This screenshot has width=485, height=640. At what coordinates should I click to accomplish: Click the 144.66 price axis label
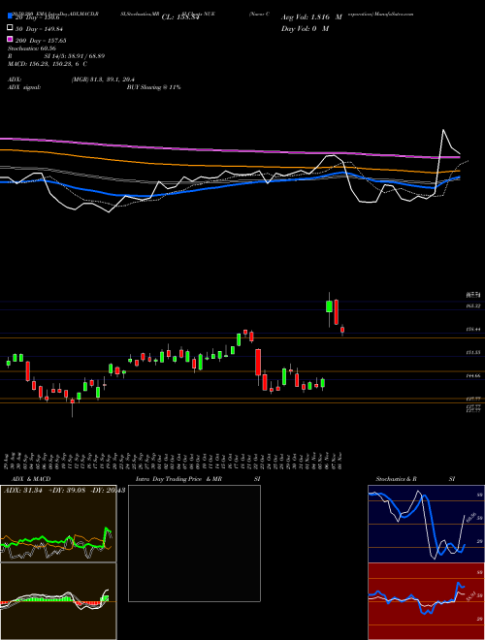(x=473, y=376)
